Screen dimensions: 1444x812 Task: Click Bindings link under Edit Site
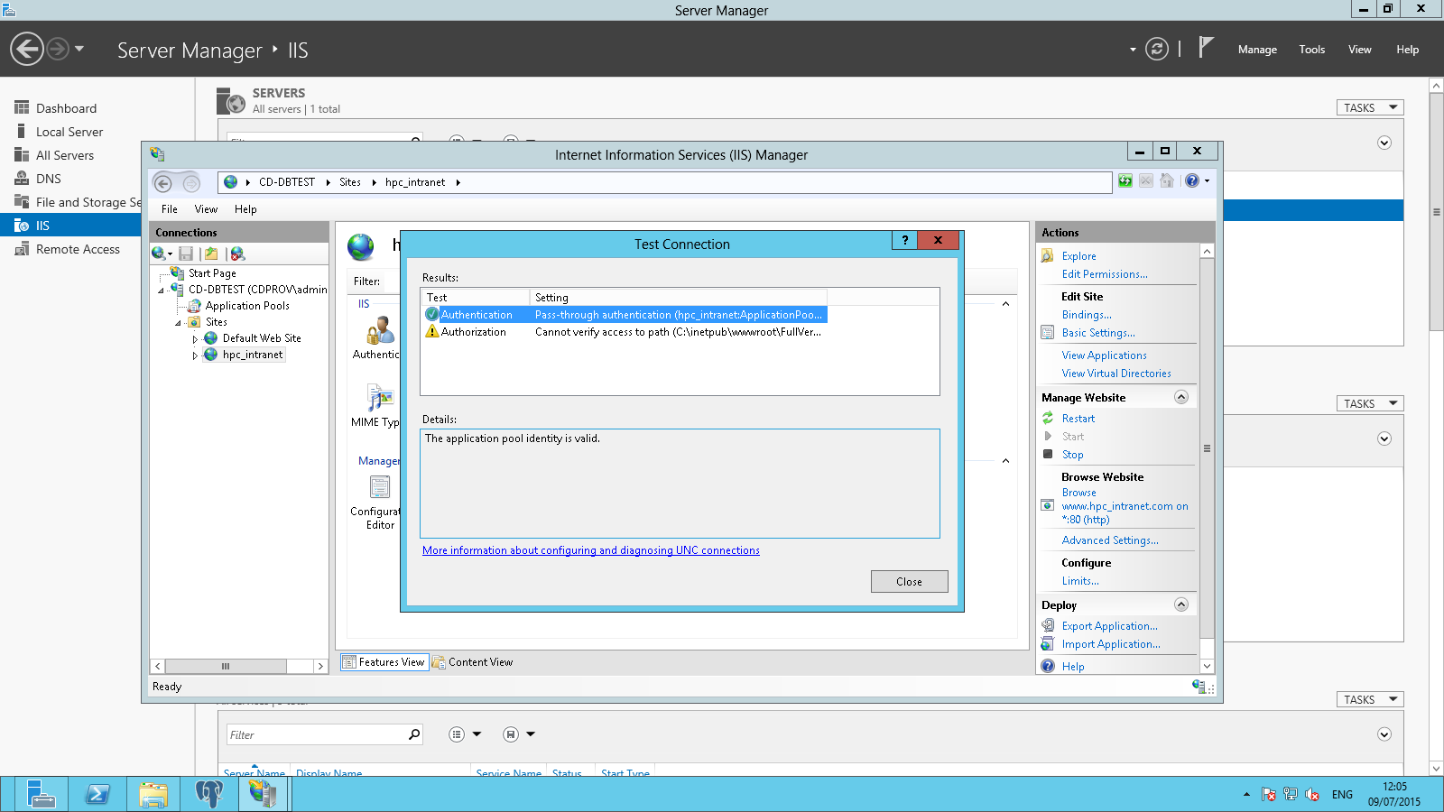[1087, 315]
